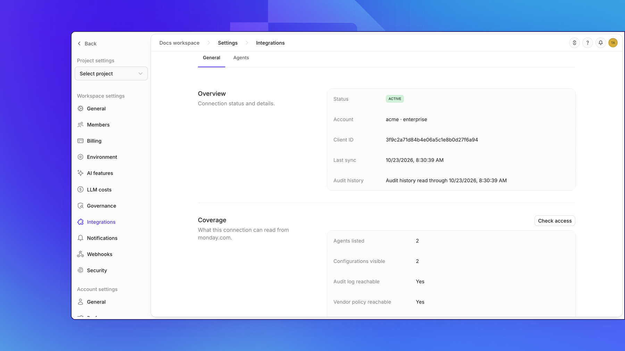This screenshot has height=351, width=625.
Task: Open Governance settings
Action: (101, 206)
